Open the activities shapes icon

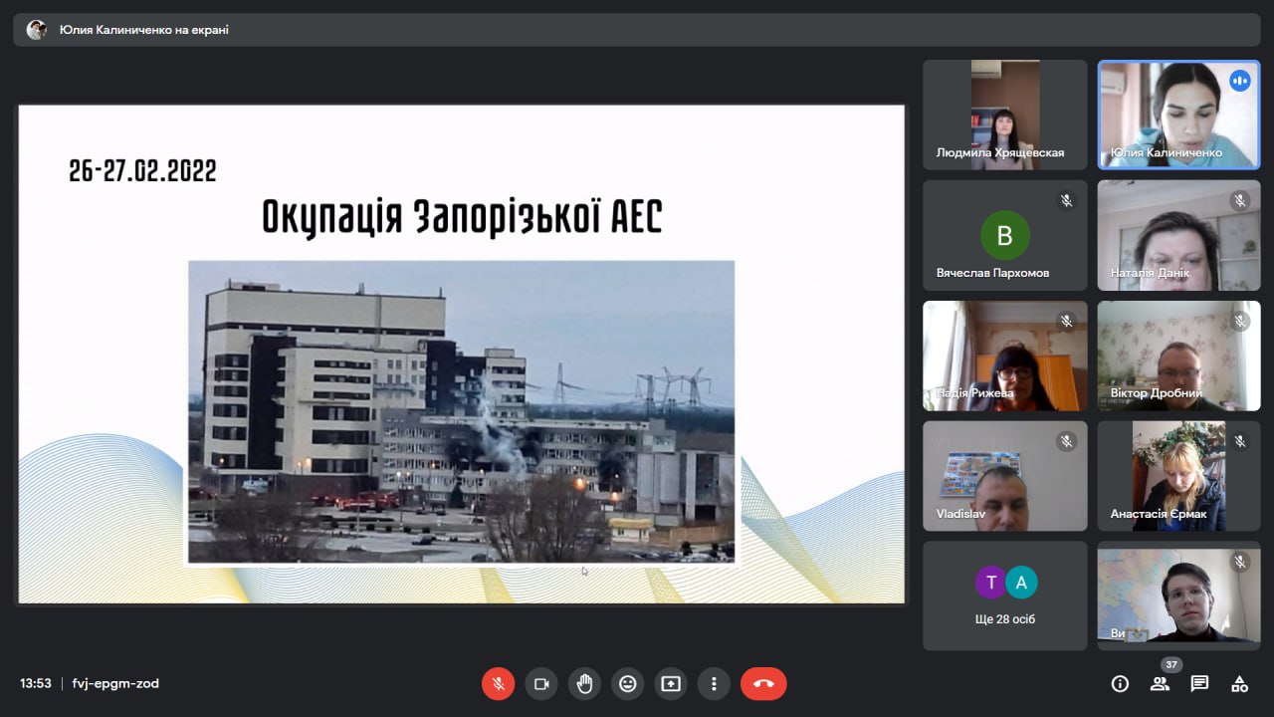click(x=1239, y=684)
